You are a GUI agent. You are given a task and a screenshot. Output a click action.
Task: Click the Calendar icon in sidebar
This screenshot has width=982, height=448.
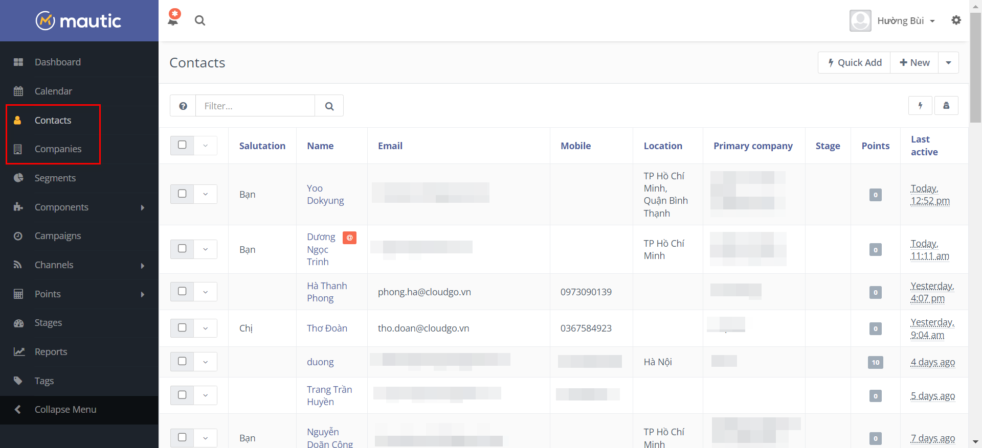pyautogui.click(x=18, y=91)
